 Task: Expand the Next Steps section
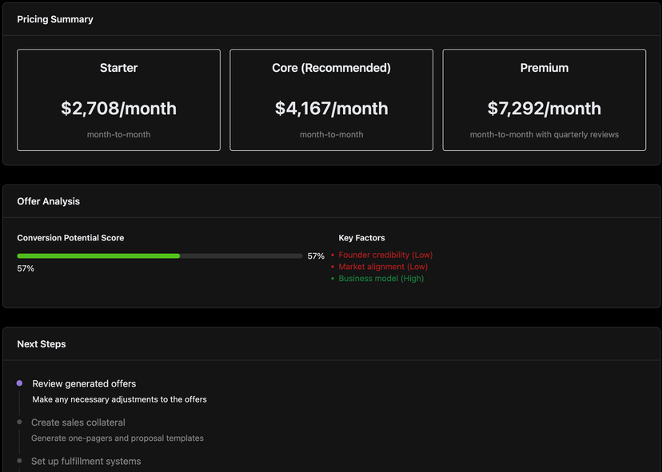[42, 343]
